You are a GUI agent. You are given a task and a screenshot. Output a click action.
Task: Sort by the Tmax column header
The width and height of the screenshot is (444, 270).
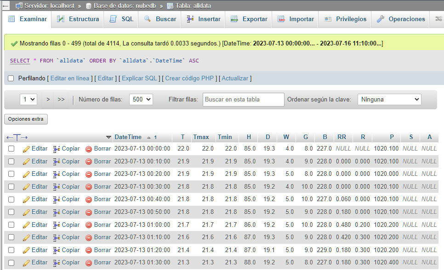(201, 137)
